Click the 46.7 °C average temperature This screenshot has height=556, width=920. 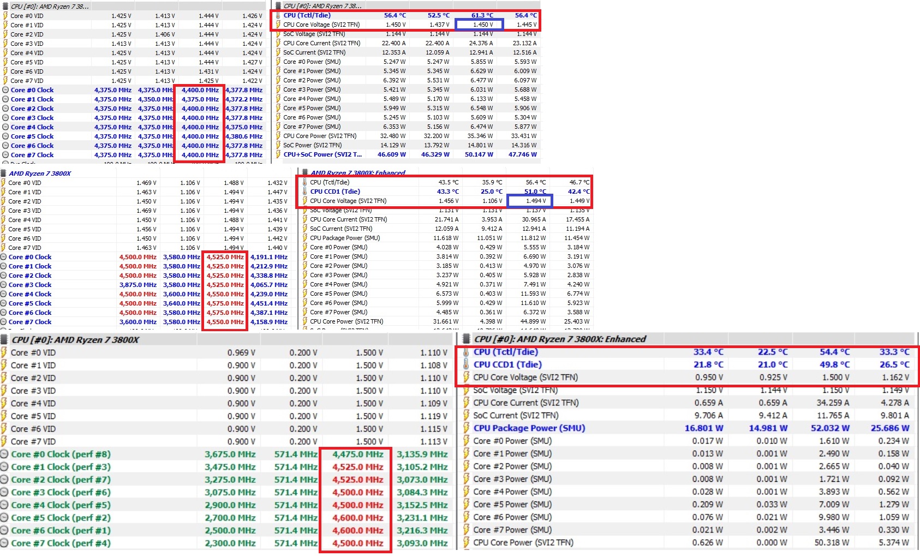[579, 182]
